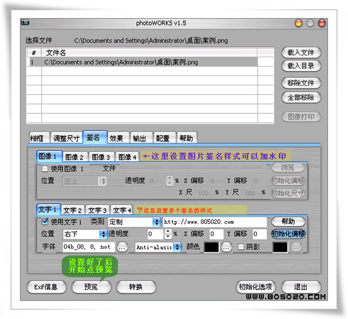348x319 pixels.
Task: Open the 文字 2 tab
Action: click(72, 210)
